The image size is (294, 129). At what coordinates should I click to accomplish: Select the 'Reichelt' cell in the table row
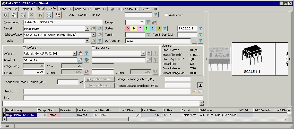pos(84,115)
